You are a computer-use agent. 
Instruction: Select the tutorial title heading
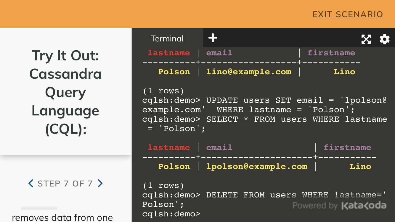[65, 92]
